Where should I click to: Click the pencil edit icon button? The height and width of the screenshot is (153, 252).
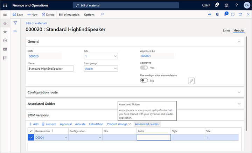[191, 81]
